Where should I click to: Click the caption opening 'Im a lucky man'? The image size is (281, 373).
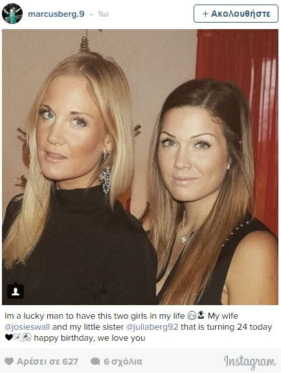tap(34, 316)
